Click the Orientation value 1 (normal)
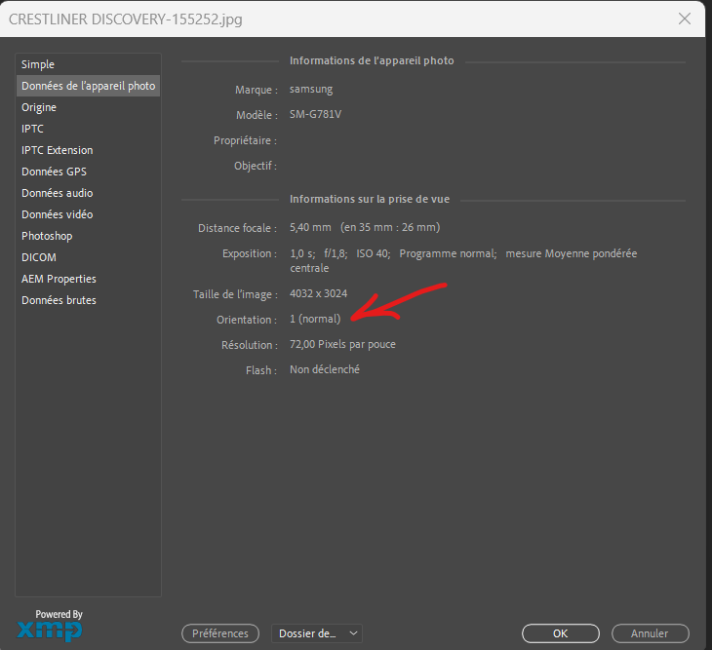Image resolution: width=712 pixels, height=650 pixels. coord(315,319)
